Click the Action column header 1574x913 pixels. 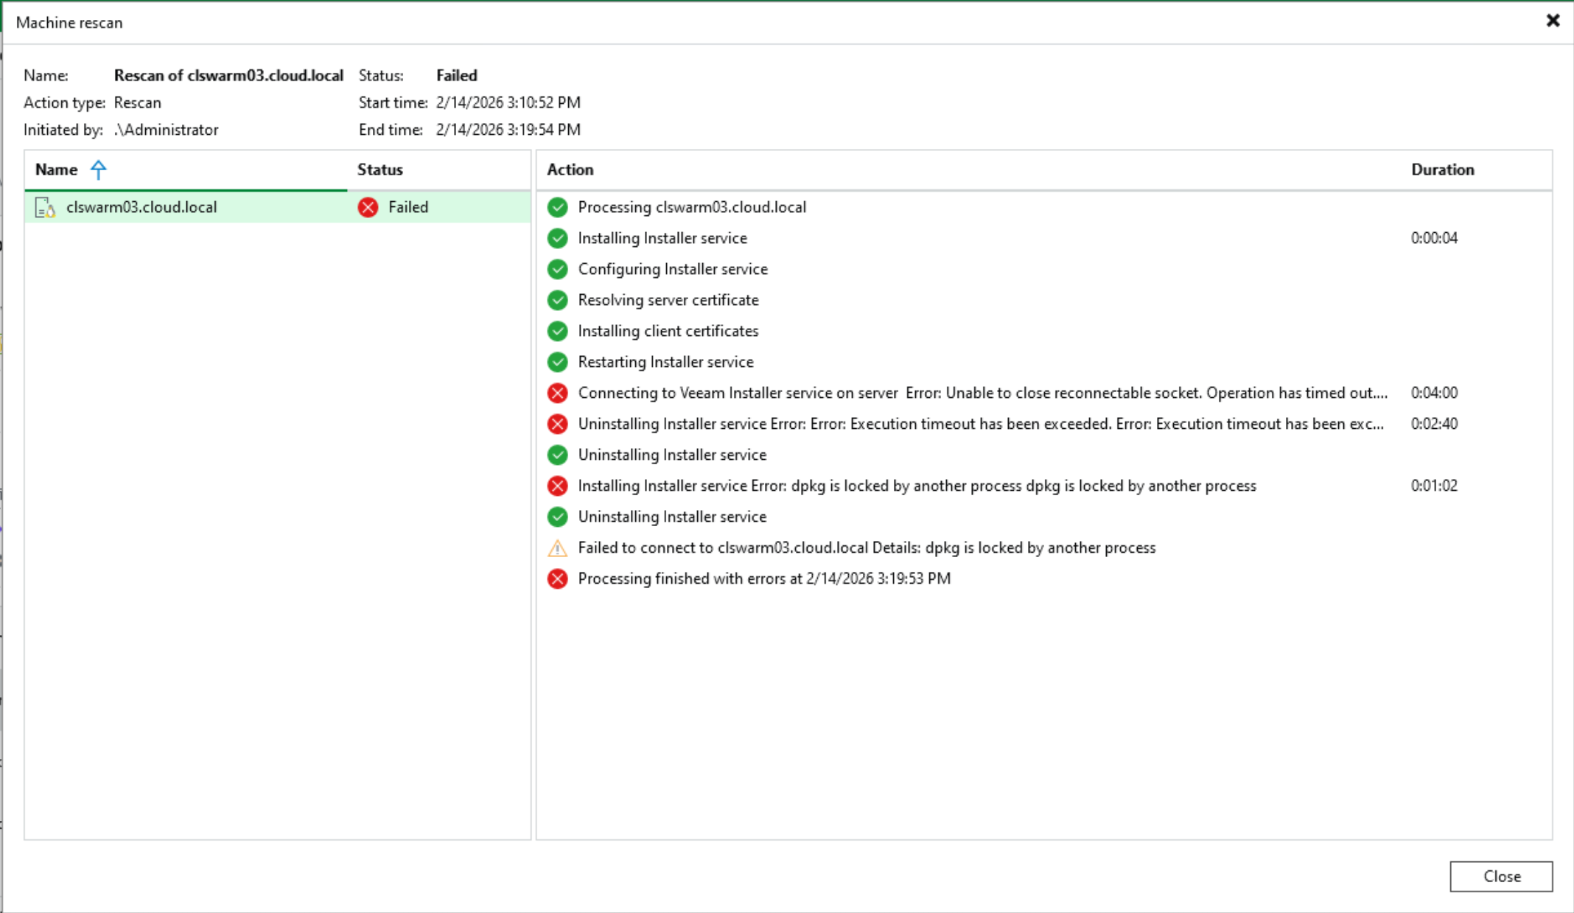click(570, 169)
